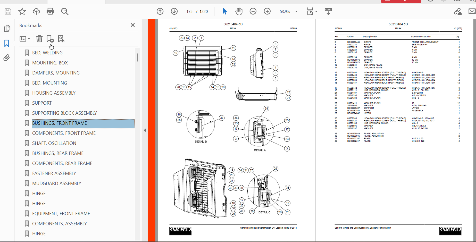Image resolution: width=476 pixels, height=242 pixels.
Task: Open the bookmark options dropdown menu
Action: (x=25, y=39)
